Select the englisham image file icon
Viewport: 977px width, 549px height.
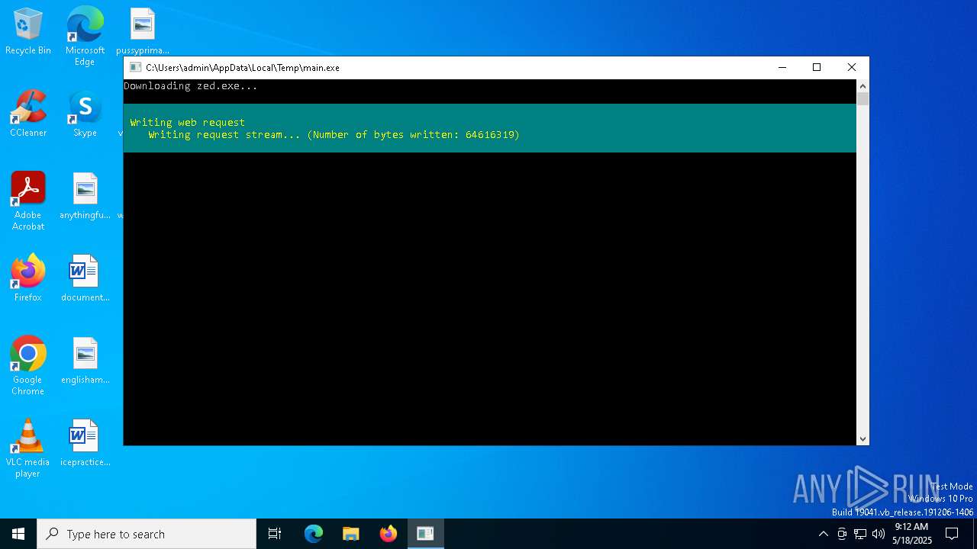click(x=85, y=361)
